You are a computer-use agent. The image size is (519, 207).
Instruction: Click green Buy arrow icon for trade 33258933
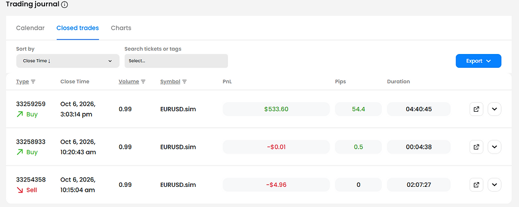pyautogui.click(x=20, y=152)
